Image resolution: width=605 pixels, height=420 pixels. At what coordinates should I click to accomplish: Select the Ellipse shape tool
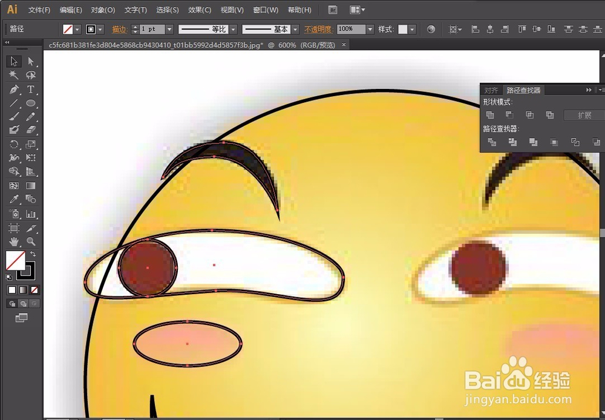pos(31,103)
